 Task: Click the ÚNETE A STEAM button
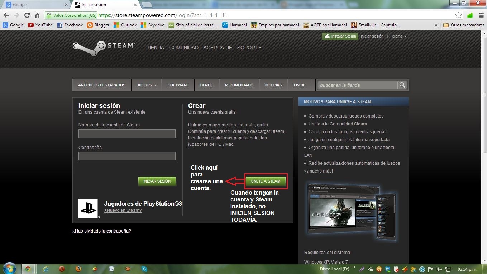click(266, 181)
